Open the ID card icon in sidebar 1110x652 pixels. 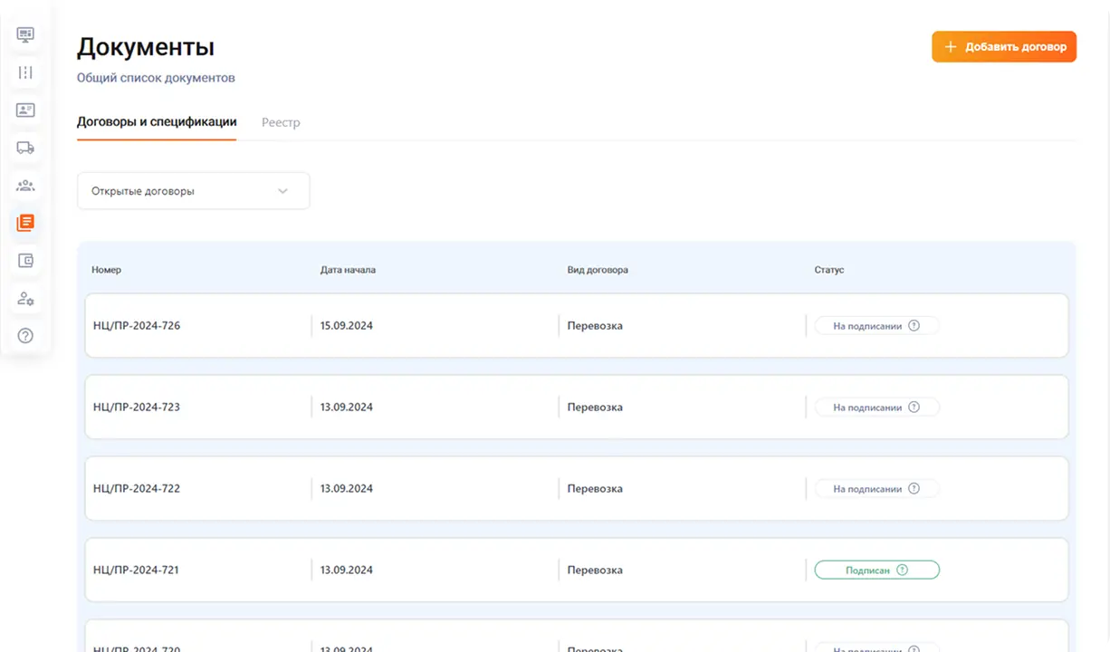(25, 110)
